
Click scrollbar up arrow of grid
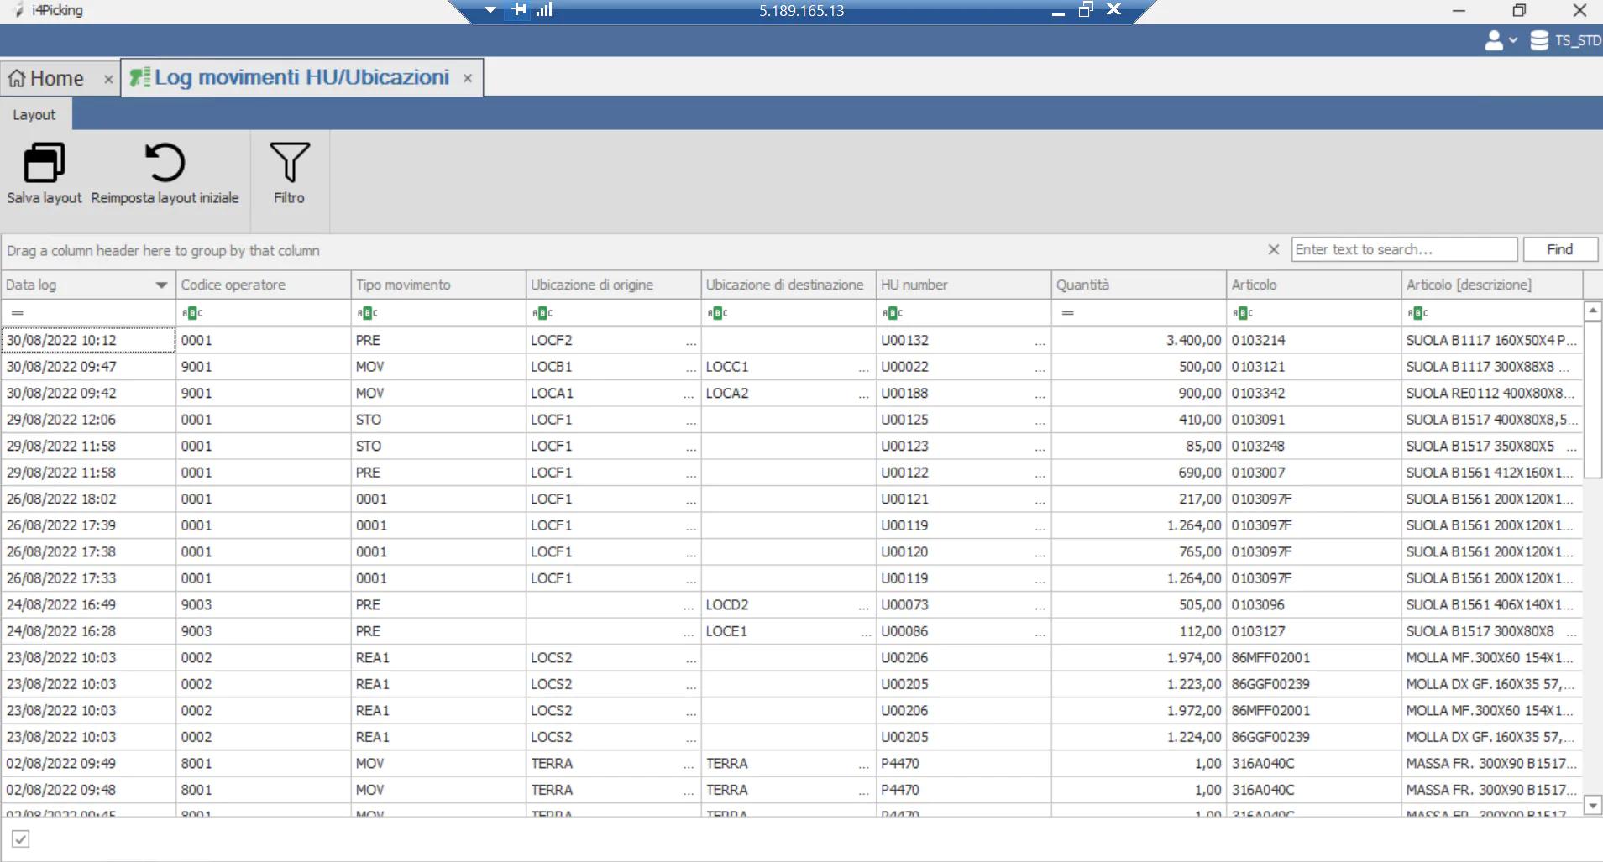tap(1592, 311)
